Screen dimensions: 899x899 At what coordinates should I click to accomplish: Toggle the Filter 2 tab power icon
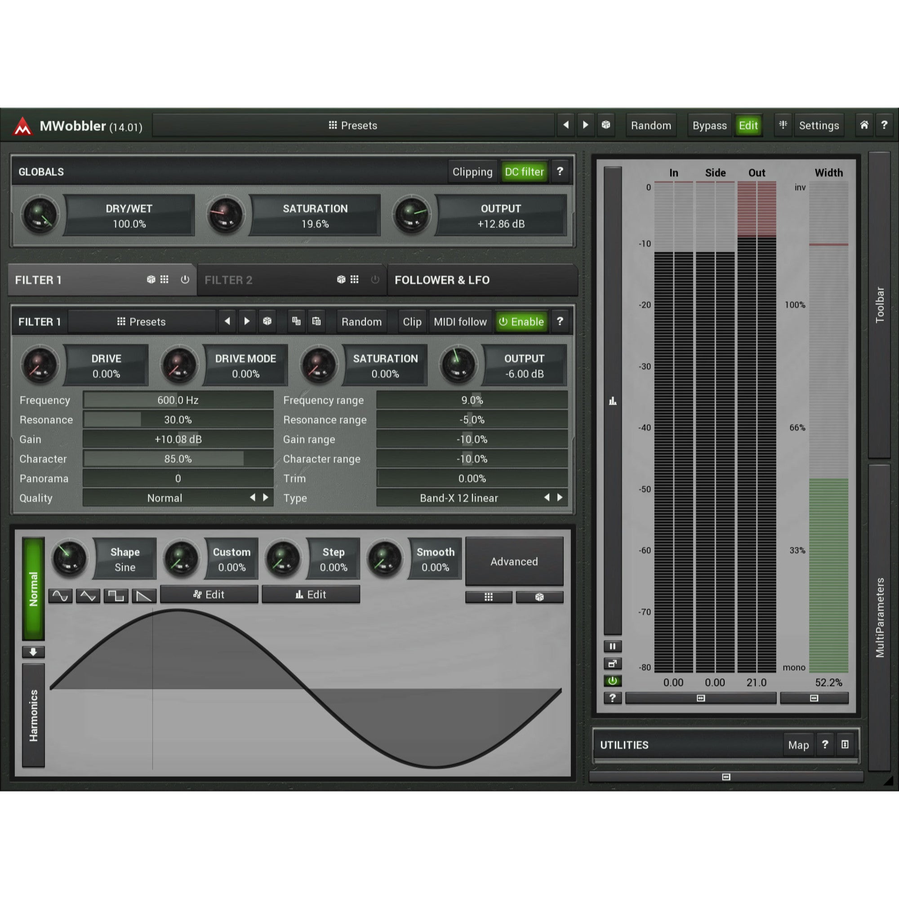coord(375,279)
